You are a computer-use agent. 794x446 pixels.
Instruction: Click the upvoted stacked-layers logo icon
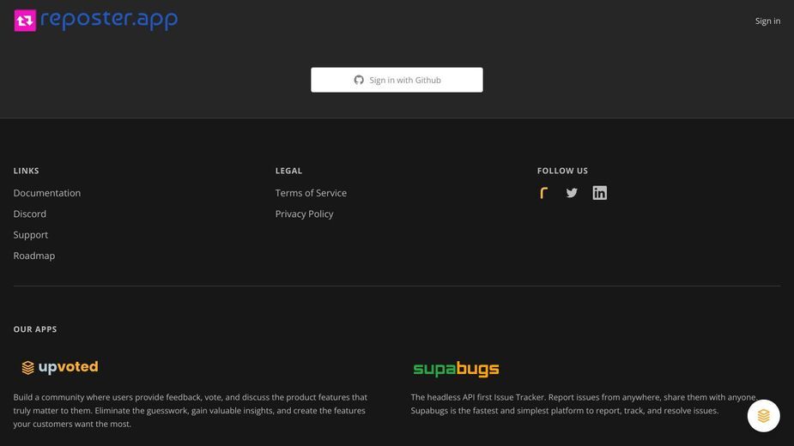click(x=27, y=368)
